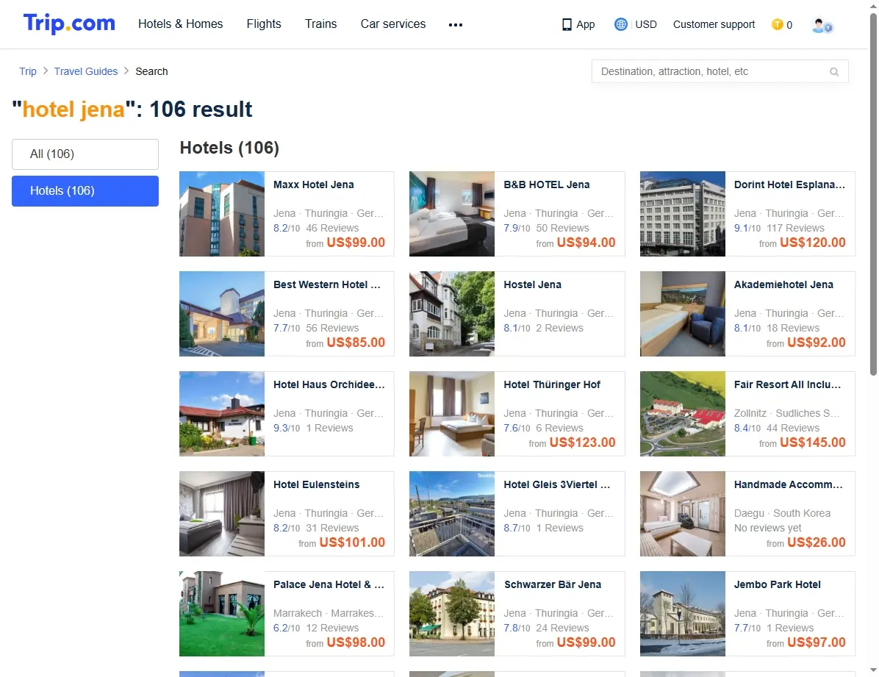Open Hotel Haus Orchidee photo
The height and width of the screenshot is (677, 879).
222,414
